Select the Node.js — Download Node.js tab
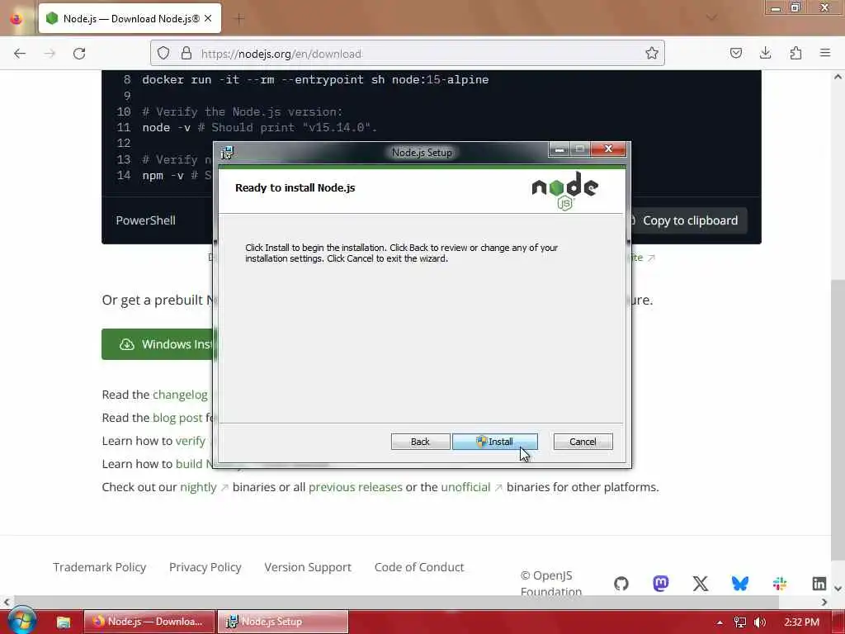This screenshot has height=634, width=845. [130, 19]
